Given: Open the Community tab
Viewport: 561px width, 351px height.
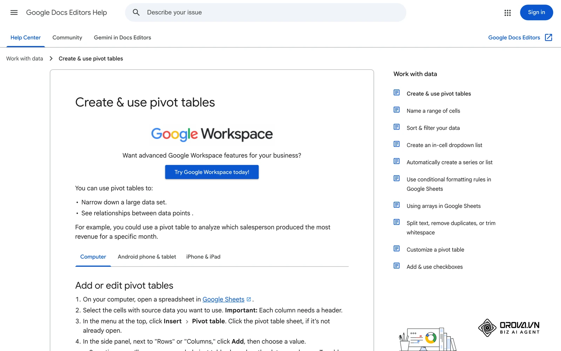Looking at the screenshot, I should click(67, 38).
